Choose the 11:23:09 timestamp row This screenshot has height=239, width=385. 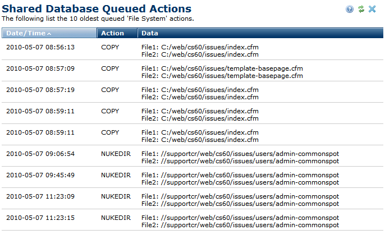point(40,196)
